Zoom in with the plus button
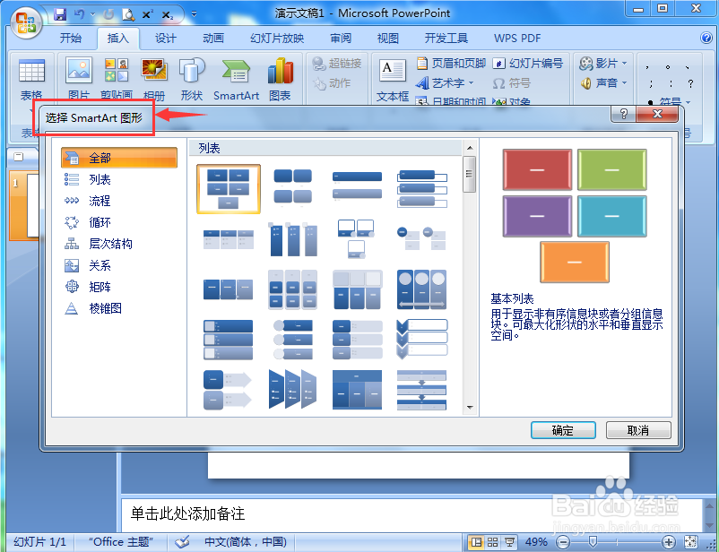Screen dimensions: 719x552 click(669, 542)
